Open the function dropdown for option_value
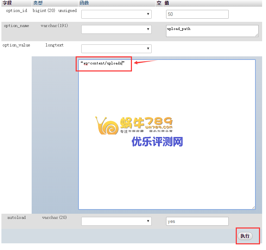This screenshot has width=266, height=250. pos(116,49)
